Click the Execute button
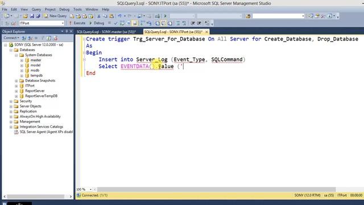 click(77, 23)
